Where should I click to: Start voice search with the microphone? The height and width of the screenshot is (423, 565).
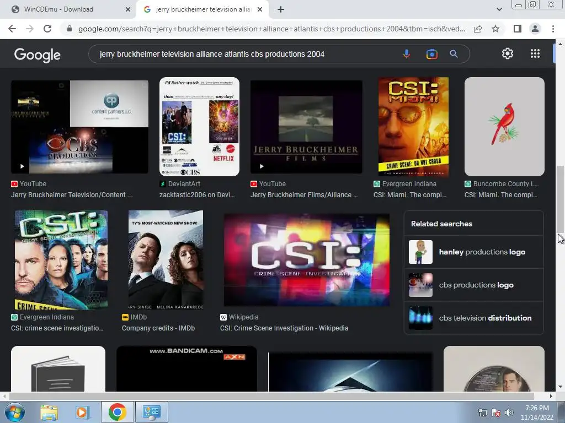pyautogui.click(x=407, y=54)
